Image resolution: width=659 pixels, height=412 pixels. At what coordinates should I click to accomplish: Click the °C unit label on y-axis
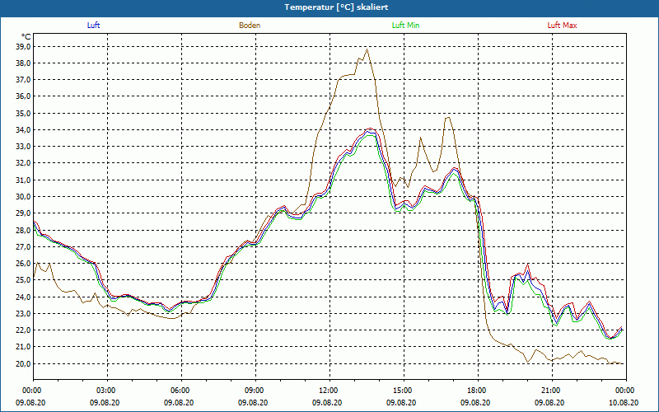[x=26, y=36]
